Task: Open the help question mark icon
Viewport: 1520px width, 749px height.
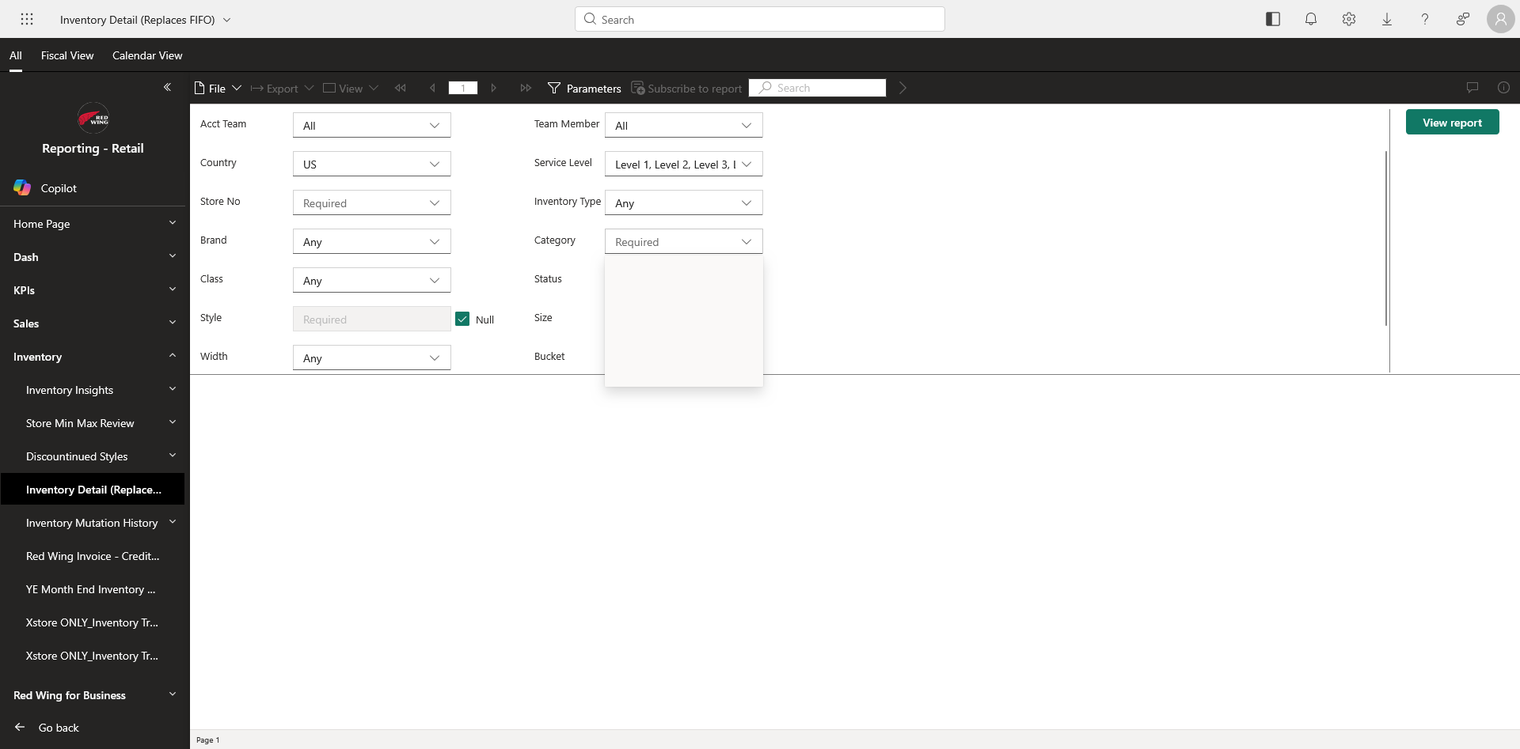Action: coord(1425,19)
